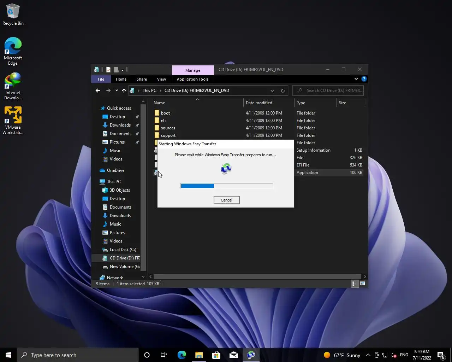Image resolution: width=452 pixels, height=362 pixels.
Task: Sort files by Name column
Action: [x=159, y=103]
